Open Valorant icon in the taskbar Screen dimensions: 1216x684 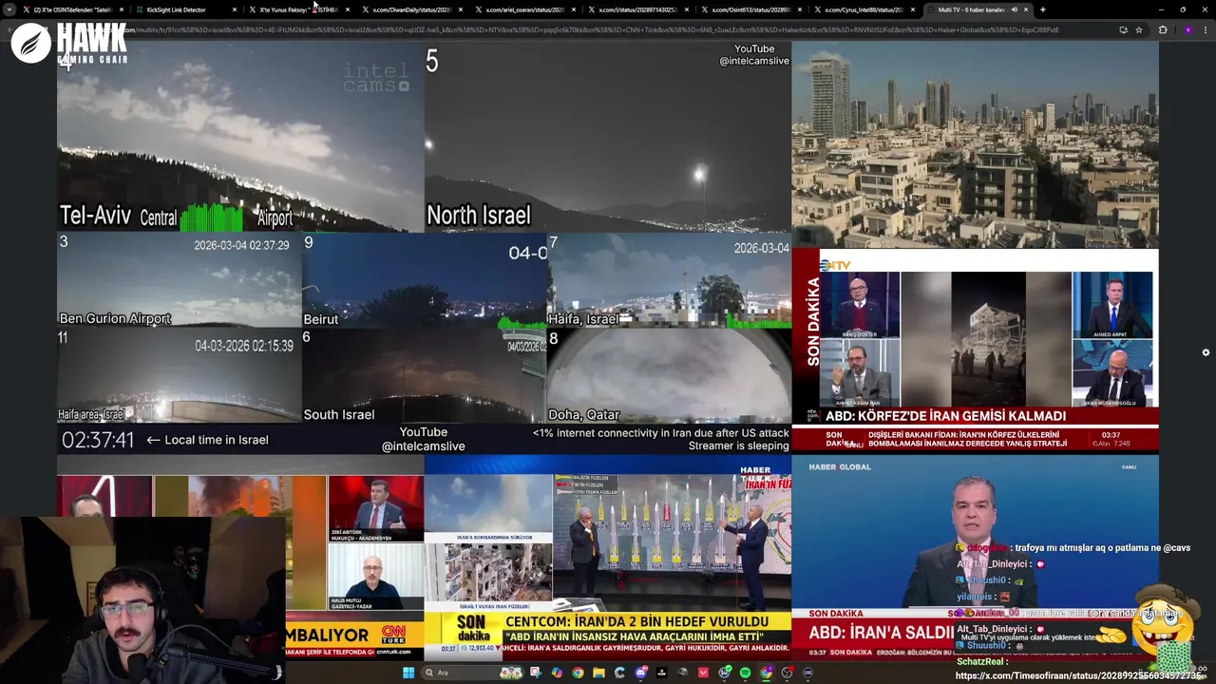[x=703, y=673]
